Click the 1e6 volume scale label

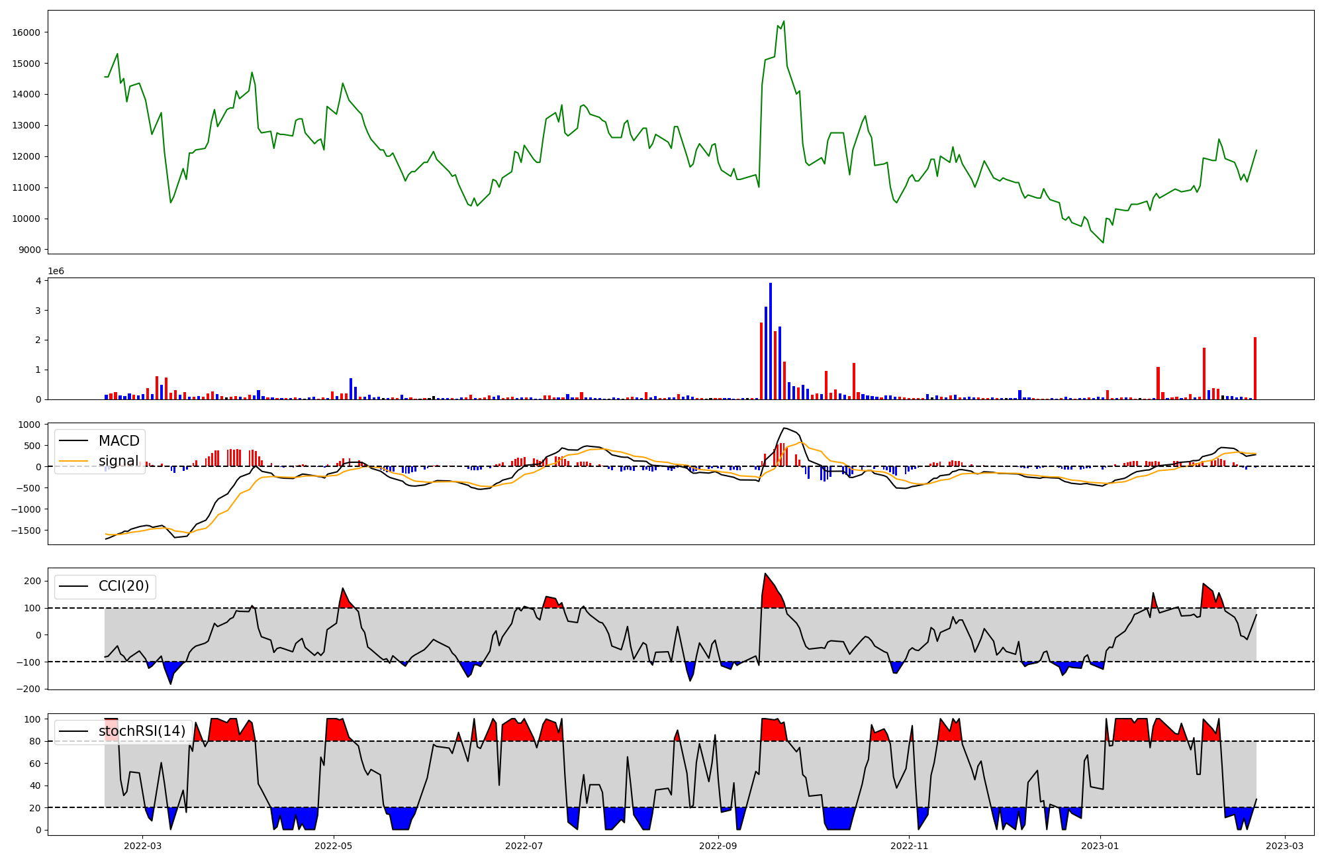[x=56, y=272]
